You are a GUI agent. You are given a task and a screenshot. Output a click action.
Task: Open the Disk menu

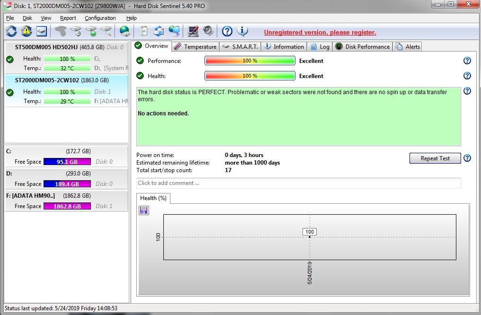(27, 18)
